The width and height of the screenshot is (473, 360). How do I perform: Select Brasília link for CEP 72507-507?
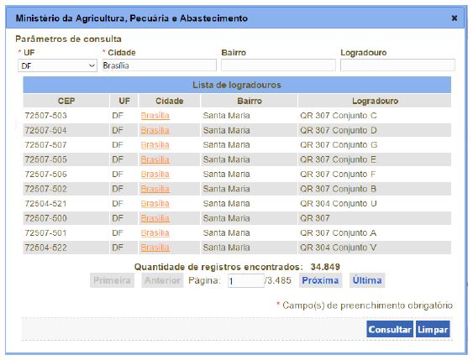coord(155,145)
